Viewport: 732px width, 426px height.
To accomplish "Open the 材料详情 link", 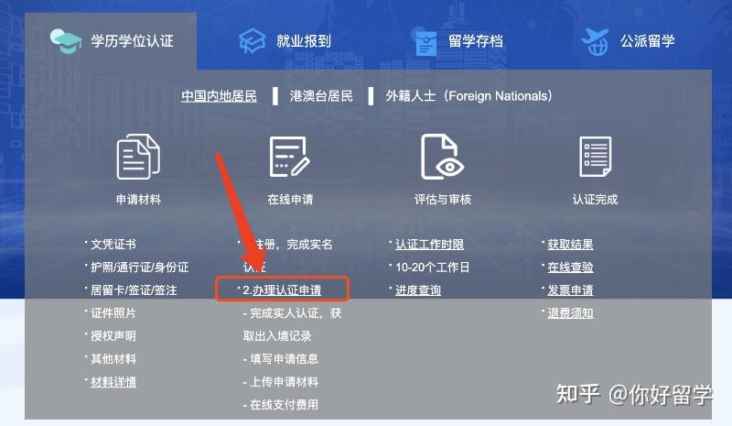I will pos(113,382).
